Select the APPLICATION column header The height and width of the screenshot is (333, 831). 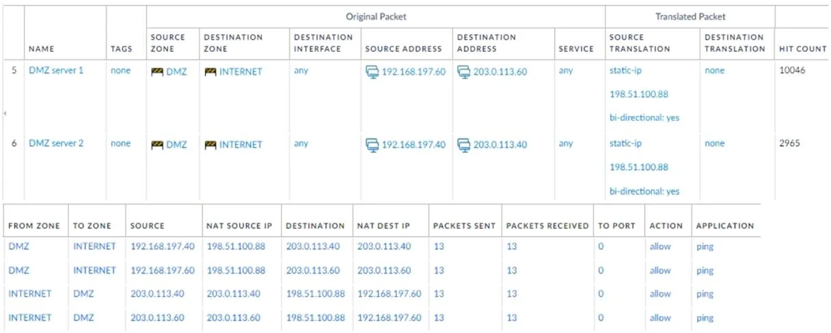coord(725,226)
